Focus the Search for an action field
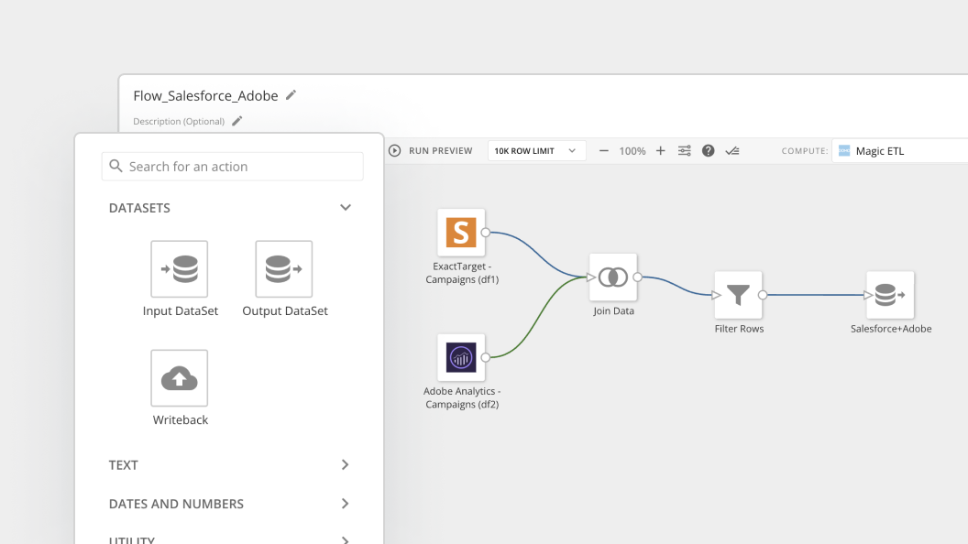The image size is (968, 544). 232,167
